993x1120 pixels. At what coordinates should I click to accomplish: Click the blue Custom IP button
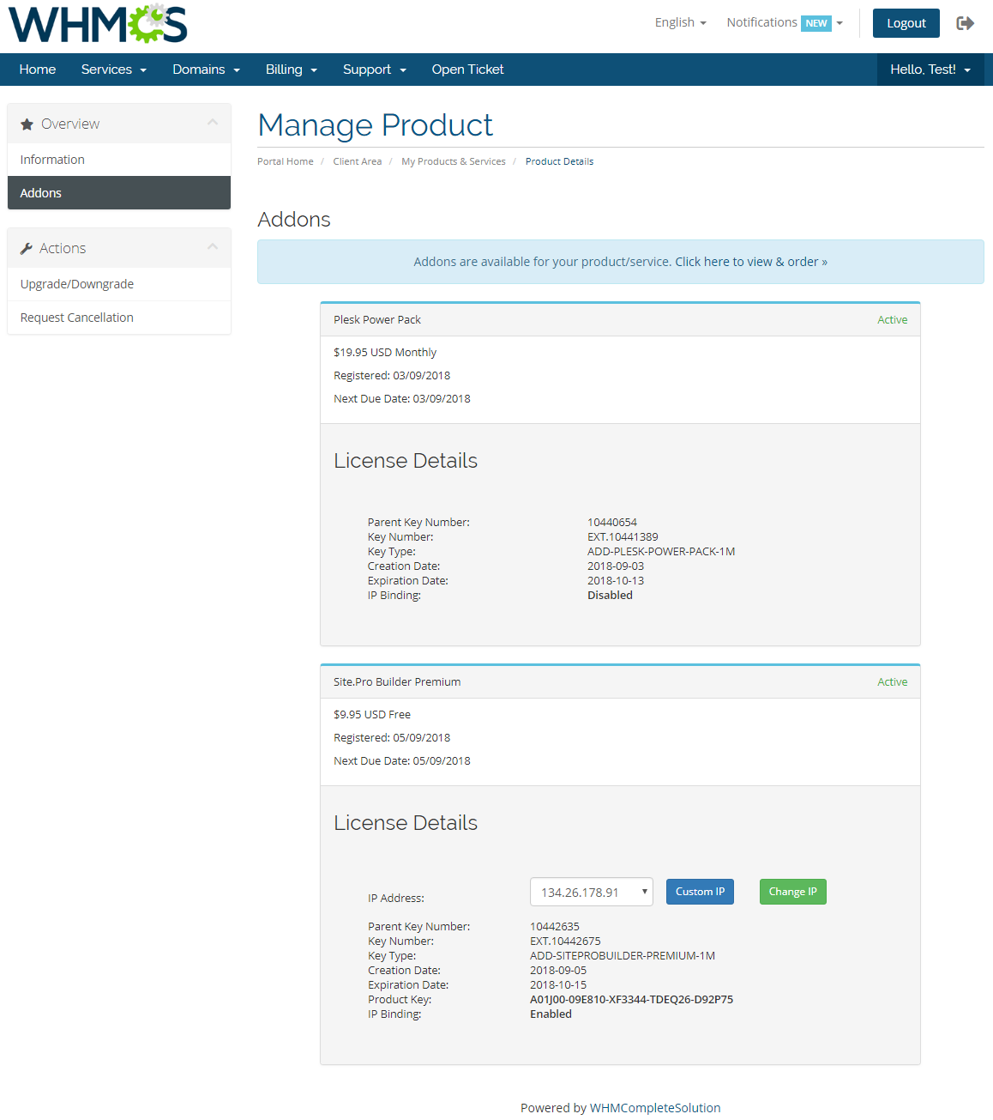(x=700, y=892)
